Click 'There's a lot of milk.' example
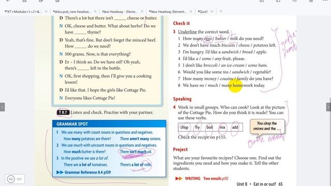The image size is (331, 186). 136,164
